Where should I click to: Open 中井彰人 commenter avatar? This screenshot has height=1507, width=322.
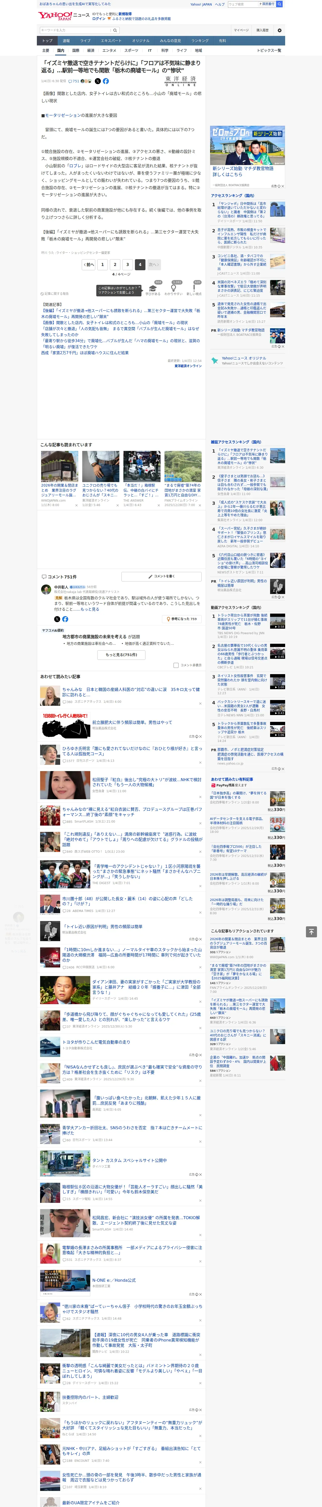(46, 590)
